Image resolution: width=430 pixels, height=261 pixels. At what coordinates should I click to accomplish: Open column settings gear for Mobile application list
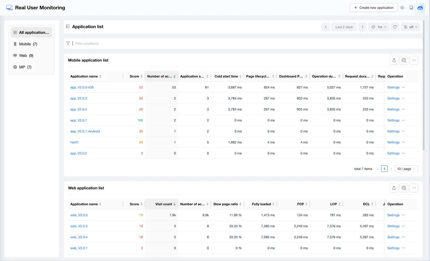404,60
